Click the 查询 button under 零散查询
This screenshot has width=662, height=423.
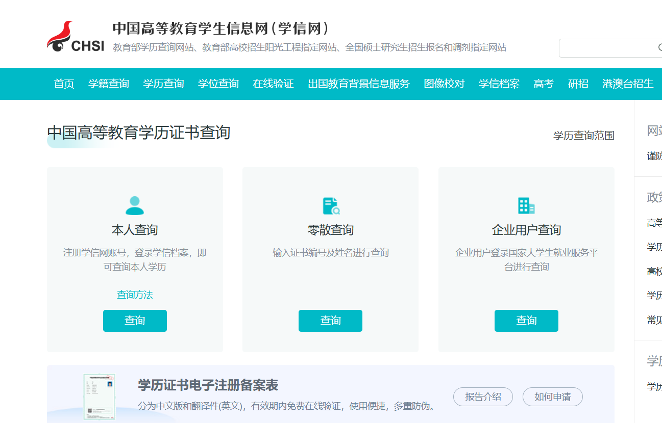click(330, 321)
